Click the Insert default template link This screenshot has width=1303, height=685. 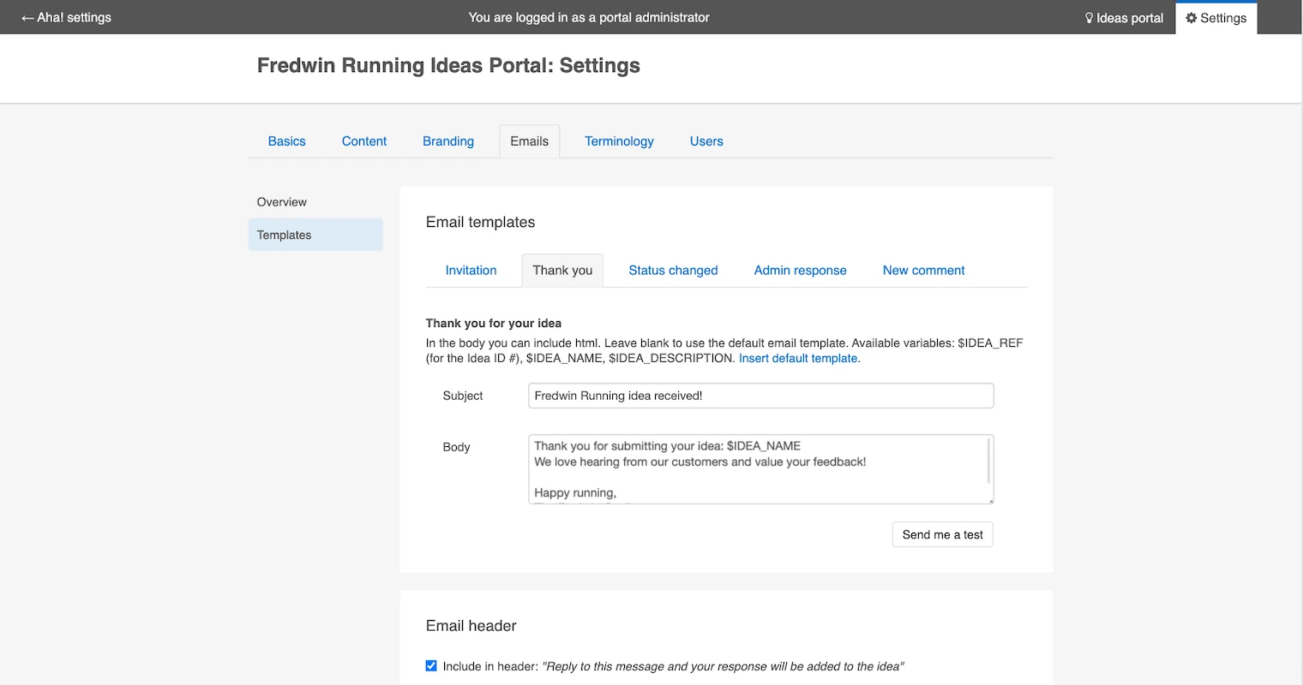point(797,358)
